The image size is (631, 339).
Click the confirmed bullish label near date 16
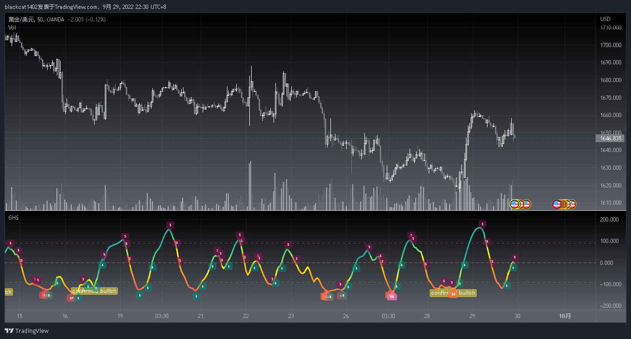click(x=94, y=291)
